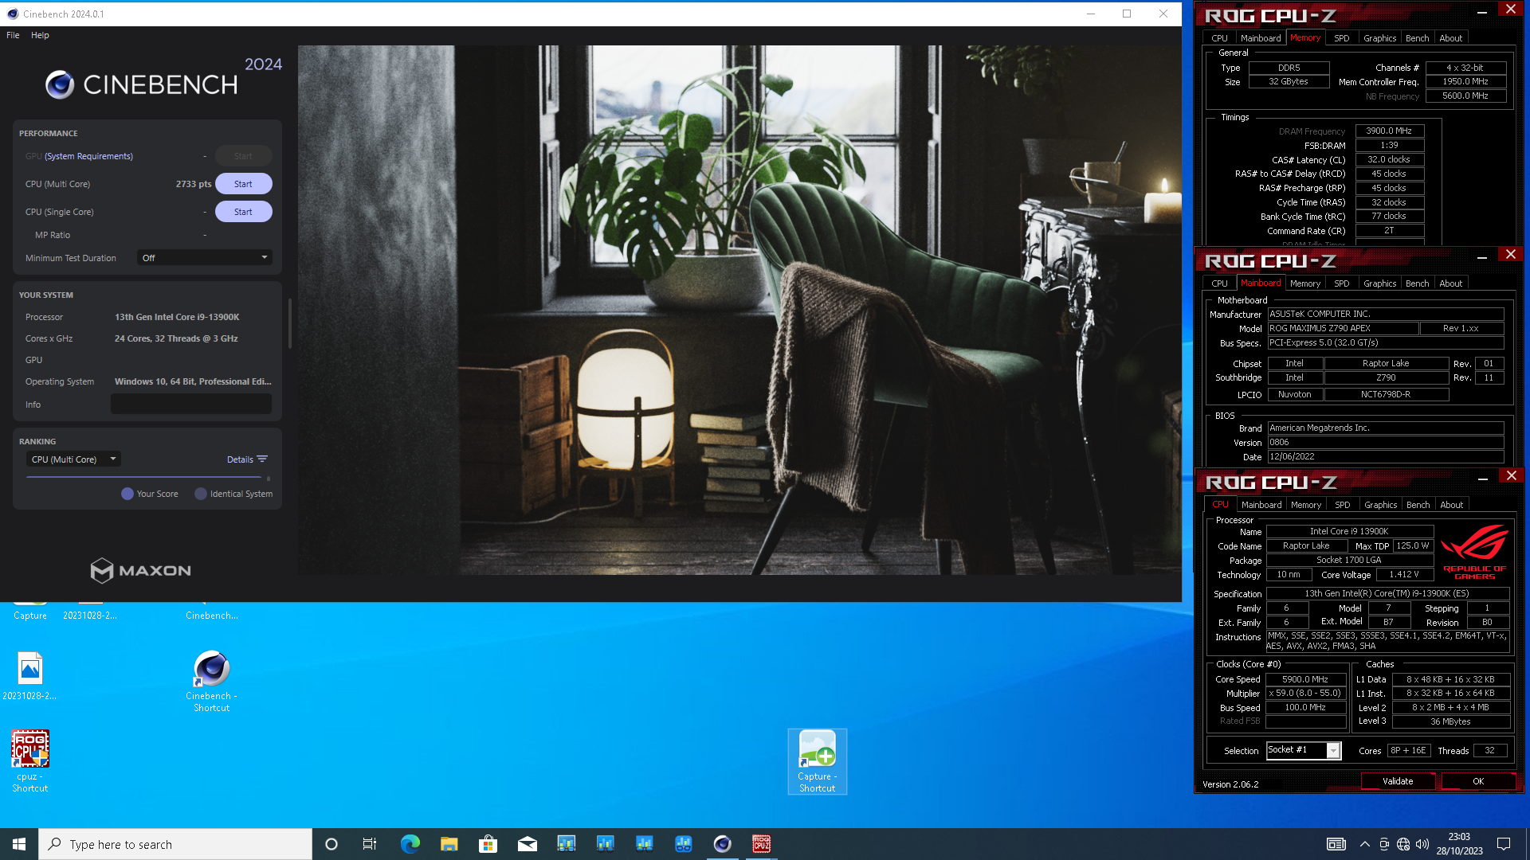1530x860 pixels.
Task: Open the 20231028-2... image file on desktop
Action: (x=29, y=676)
